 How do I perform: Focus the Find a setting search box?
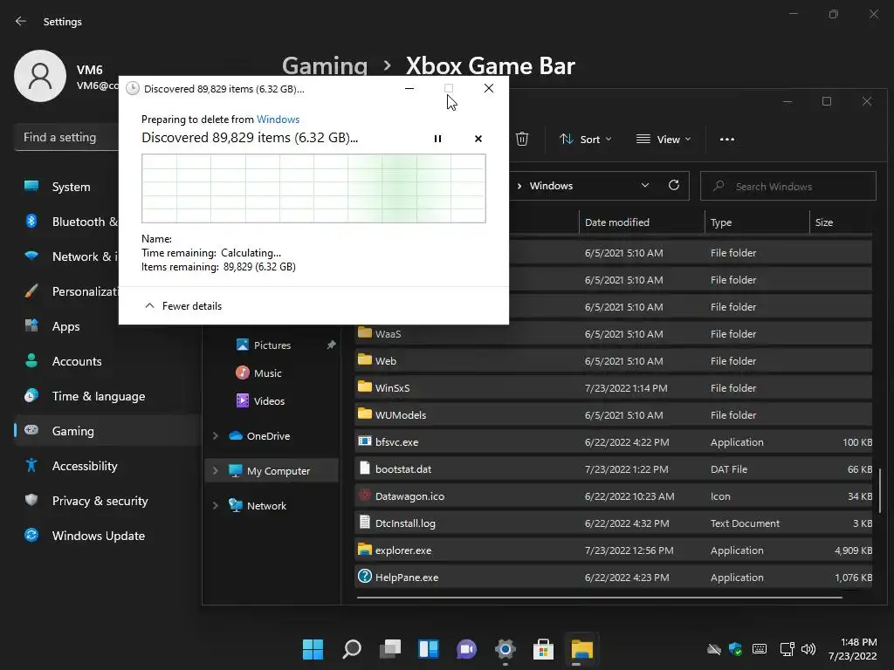point(66,137)
